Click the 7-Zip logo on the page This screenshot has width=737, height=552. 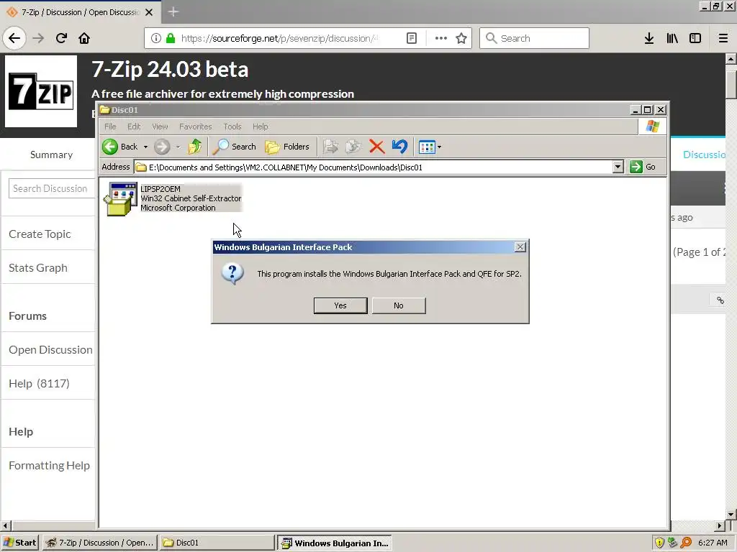tap(41, 91)
